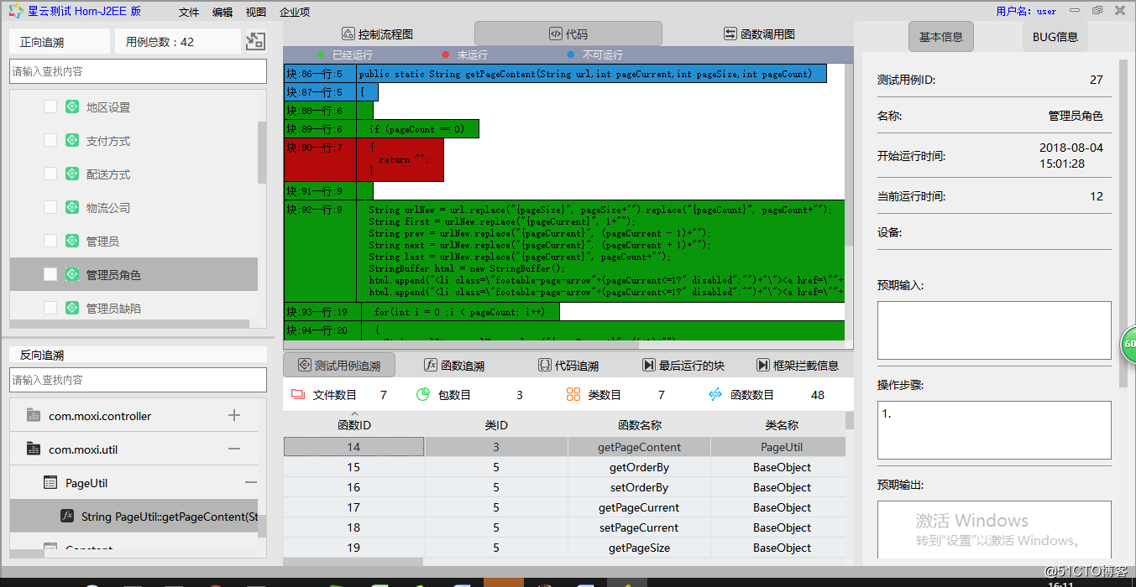This screenshot has height=587, width=1136.
Task: Click the PageUtil class icon
Action: click(50, 483)
